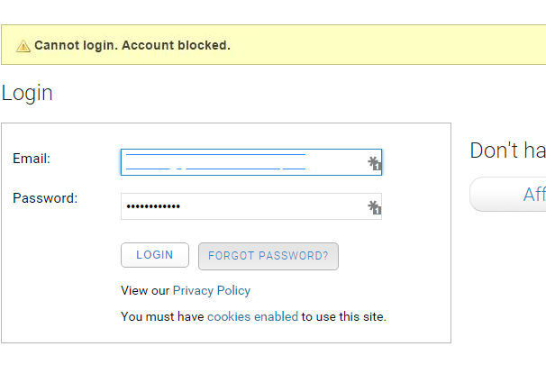Click the "to use this site." text
546x383 pixels.
[343, 317]
